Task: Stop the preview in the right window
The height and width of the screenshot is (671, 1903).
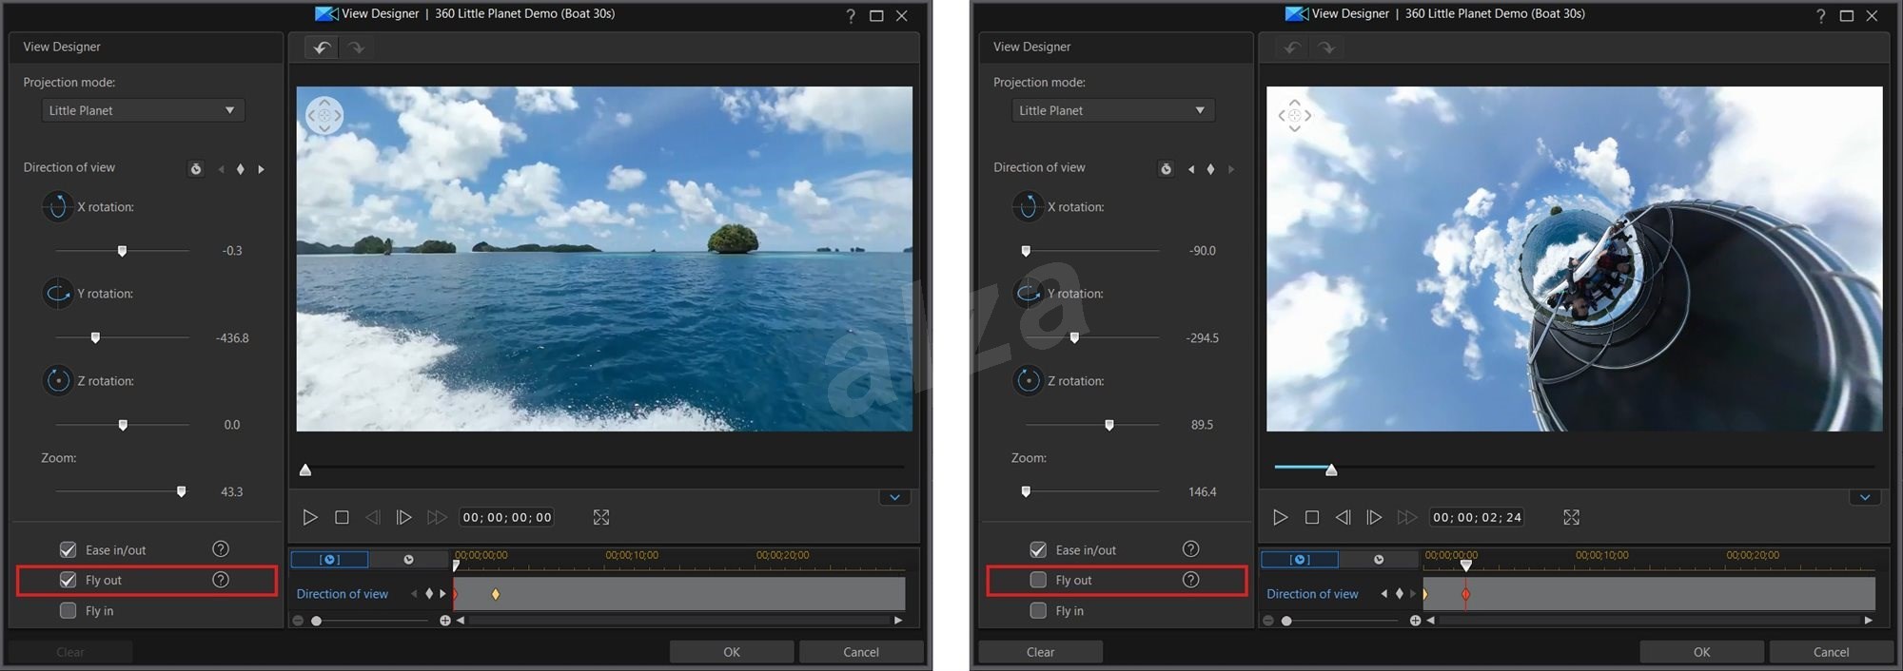Action: click(1312, 517)
